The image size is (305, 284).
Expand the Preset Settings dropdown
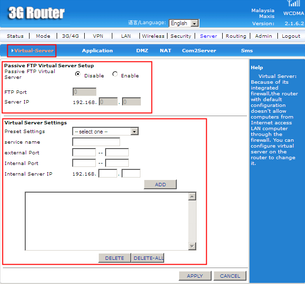(106, 132)
